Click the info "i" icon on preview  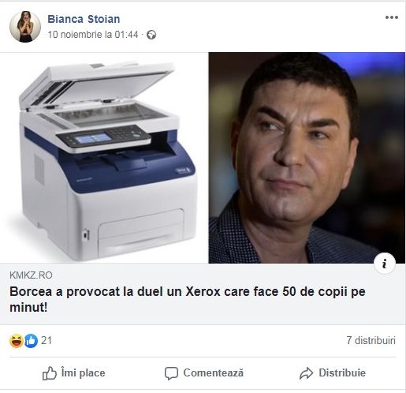point(385,264)
